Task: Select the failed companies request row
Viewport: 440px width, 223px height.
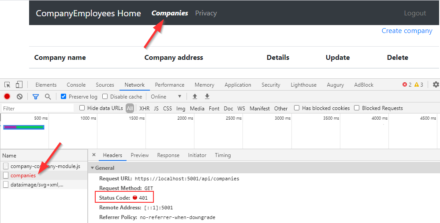Action: (x=44, y=175)
